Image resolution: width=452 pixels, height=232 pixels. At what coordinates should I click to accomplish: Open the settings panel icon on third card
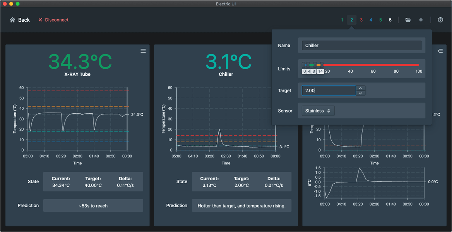coord(440,51)
